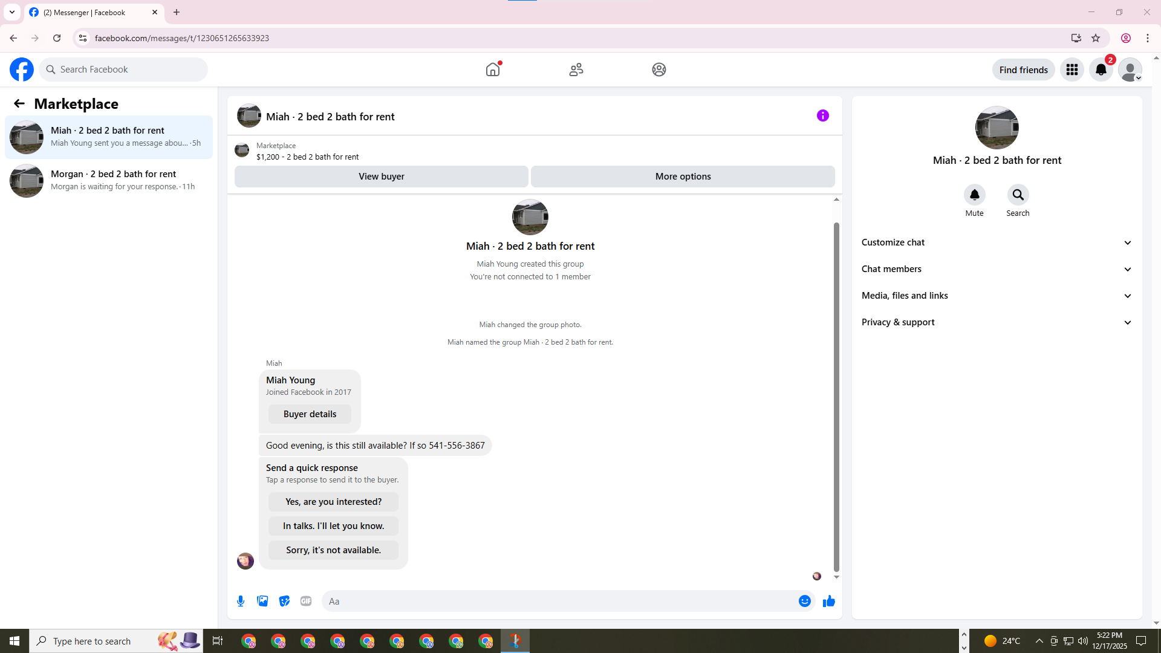Send a thumbs-up like
This screenshot has width=1161, height=653.
[x=828, y=601]
